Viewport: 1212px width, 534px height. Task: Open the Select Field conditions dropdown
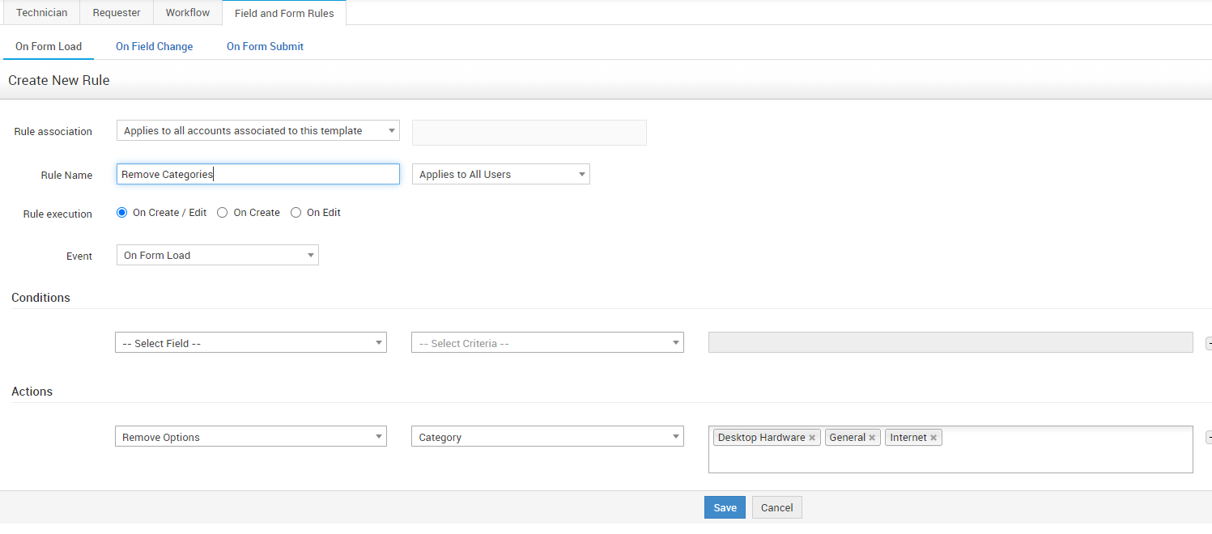coord(250,343)
